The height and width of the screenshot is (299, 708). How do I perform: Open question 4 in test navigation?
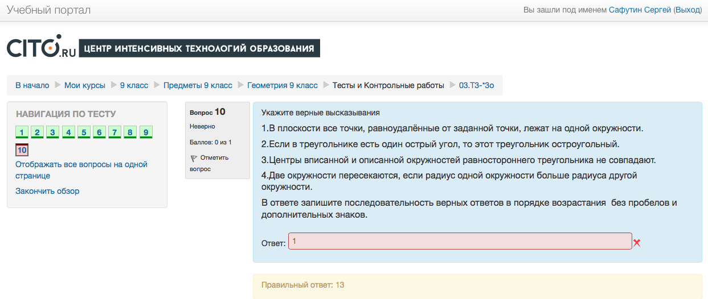tap(68, 132)
